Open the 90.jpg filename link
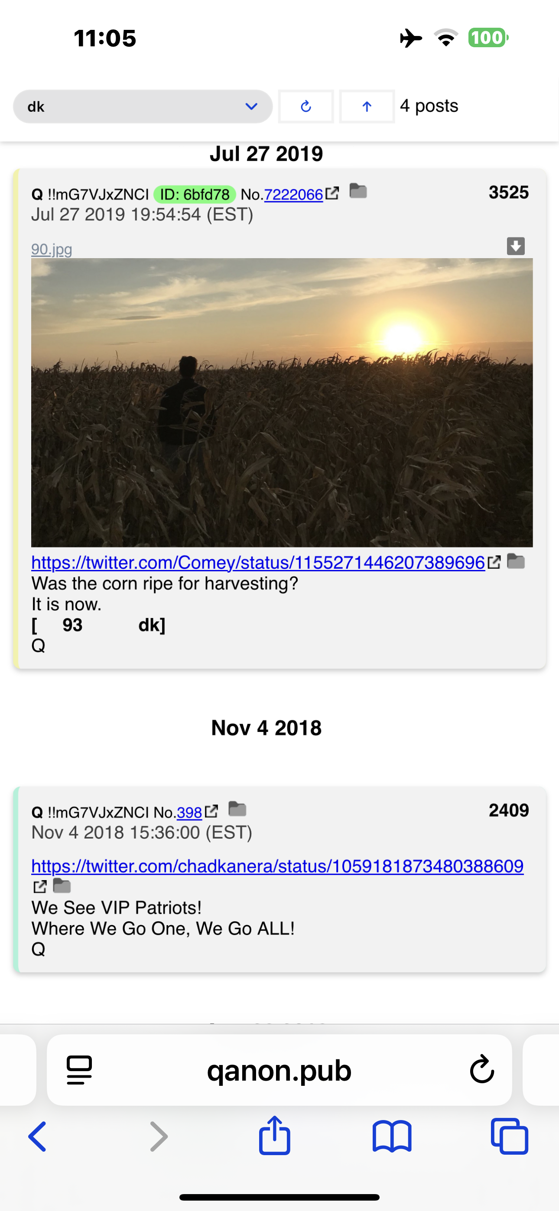 tap(52, 249)
